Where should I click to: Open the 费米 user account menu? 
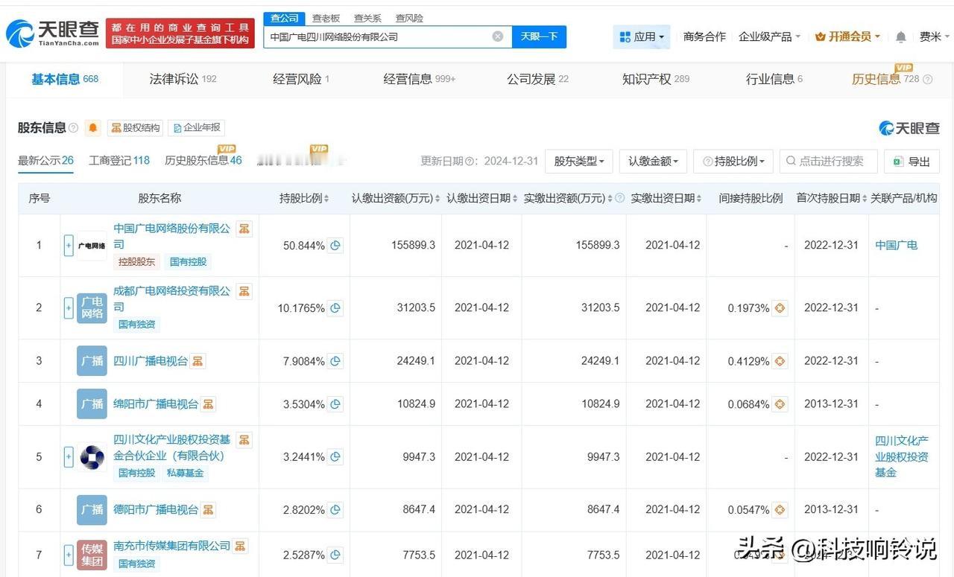tap(934, 36)
